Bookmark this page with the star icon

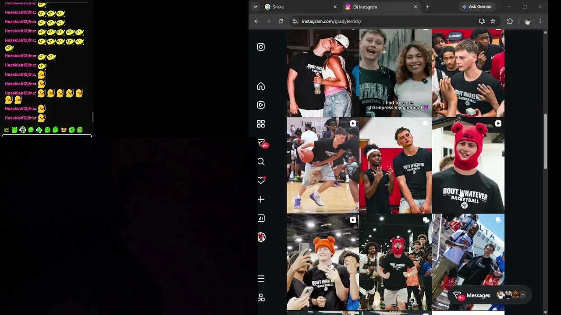pos(493,21)
